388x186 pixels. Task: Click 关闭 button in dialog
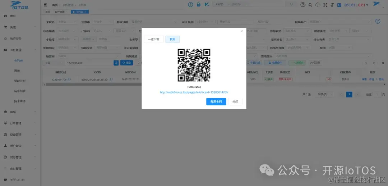[235, 101]
